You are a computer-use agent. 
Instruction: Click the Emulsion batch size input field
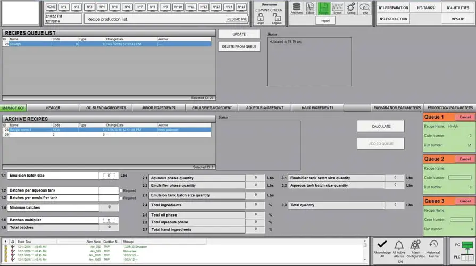(x=108, y=176)
